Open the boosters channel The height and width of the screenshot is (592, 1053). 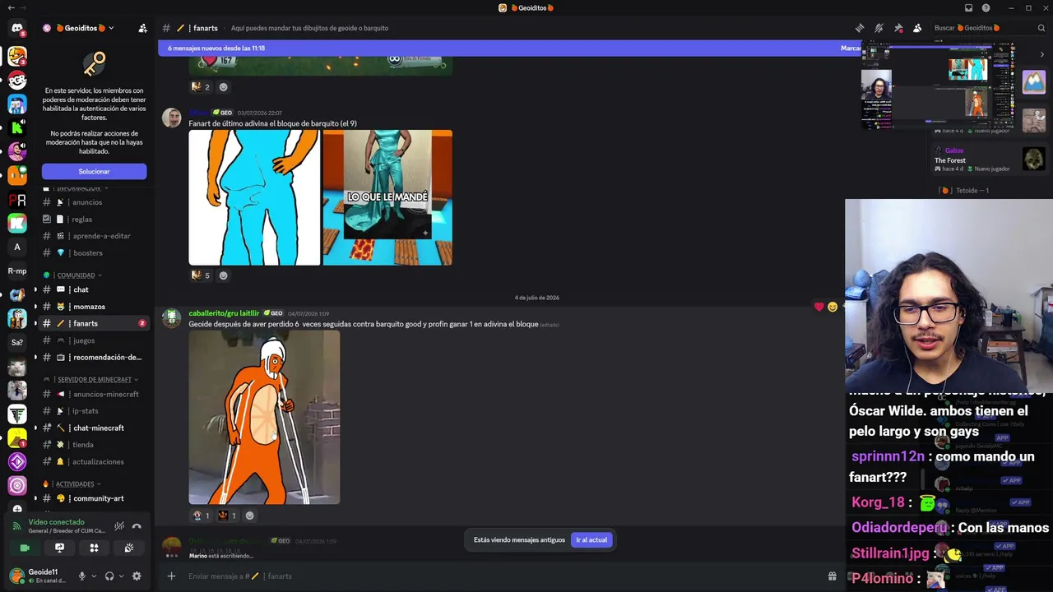pyautogui.click(x=95, y=253)
